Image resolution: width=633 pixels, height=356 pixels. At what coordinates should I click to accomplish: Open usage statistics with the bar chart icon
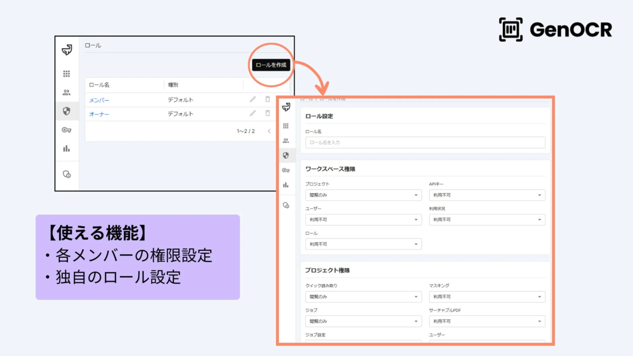[67, 148]
